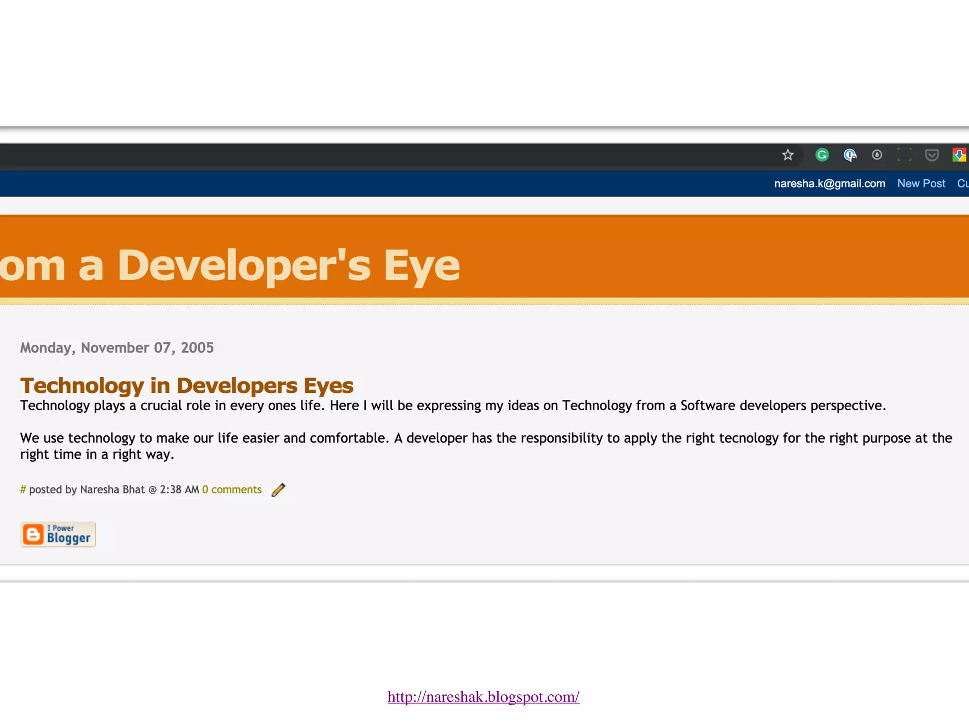The width and height of the screenshot is (969, 726).
Task: Click the Monday, November 07, 2005 date header
Action: click(117, 348)
